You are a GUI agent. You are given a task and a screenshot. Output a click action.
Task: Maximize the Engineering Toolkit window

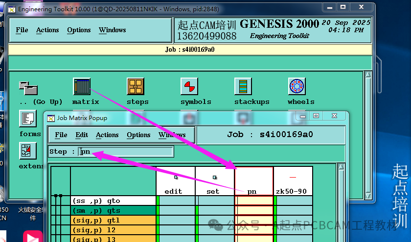343,7
